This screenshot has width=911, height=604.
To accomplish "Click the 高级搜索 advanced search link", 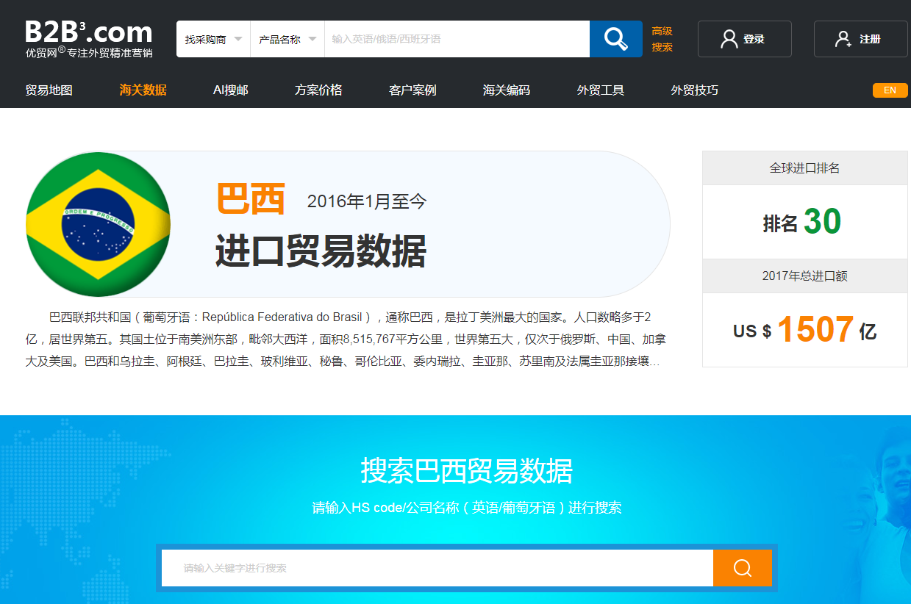I will pos(662,39).
